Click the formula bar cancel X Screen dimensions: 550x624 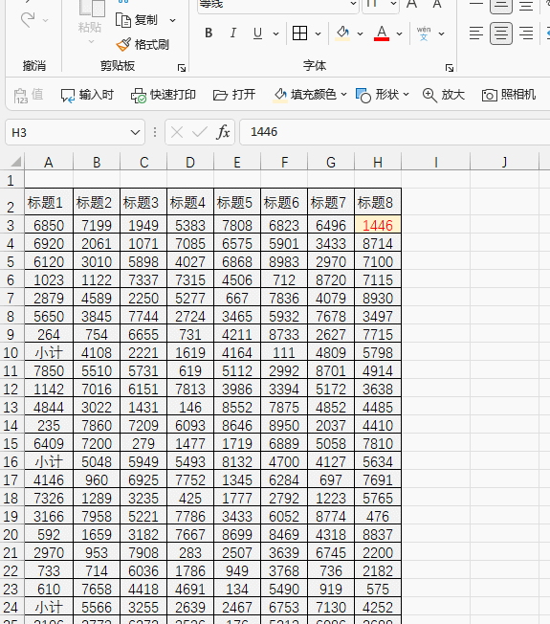177,132
